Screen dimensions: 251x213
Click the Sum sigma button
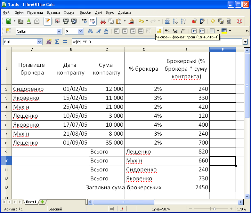coord(57,42)
